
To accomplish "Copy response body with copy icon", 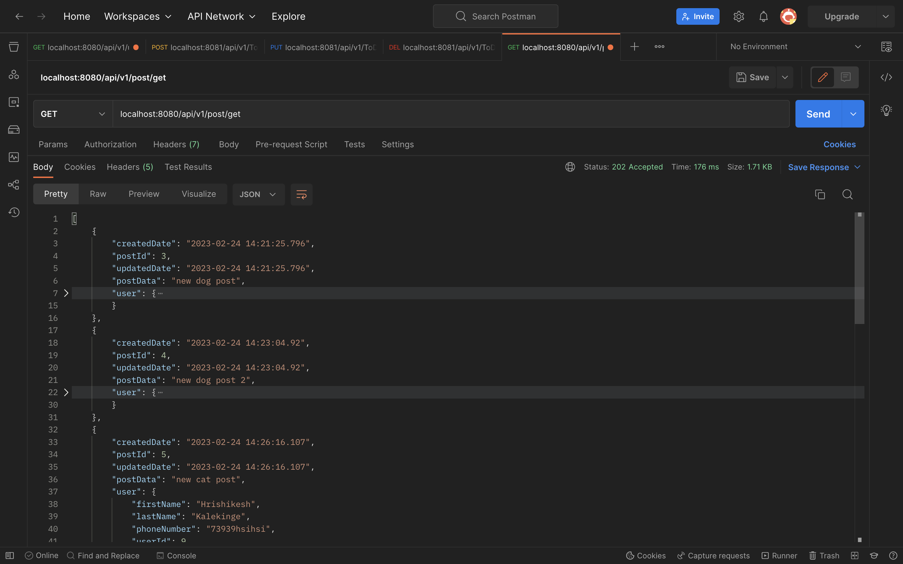I will point(820,194).
